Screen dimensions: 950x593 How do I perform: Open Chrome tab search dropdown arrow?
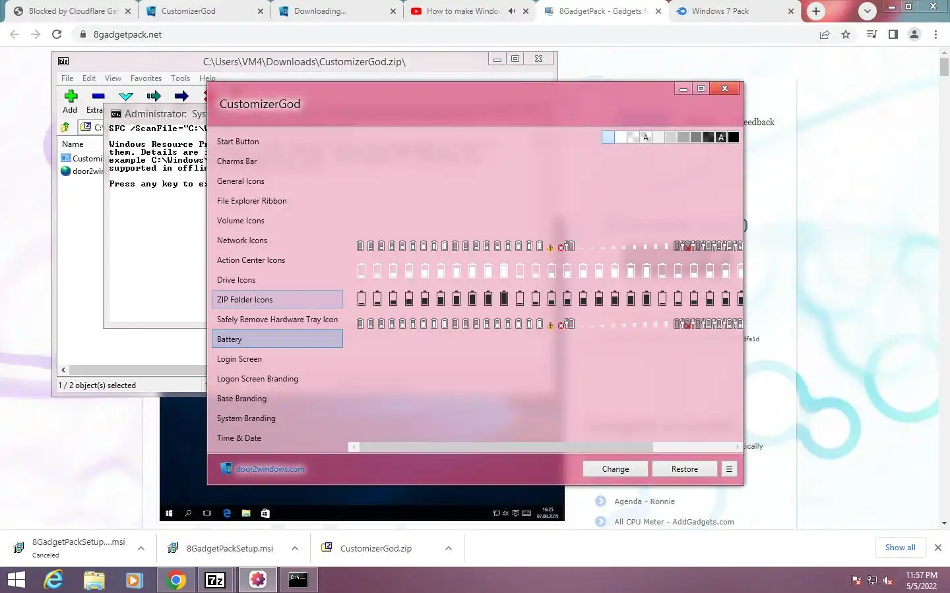[868, 11]
